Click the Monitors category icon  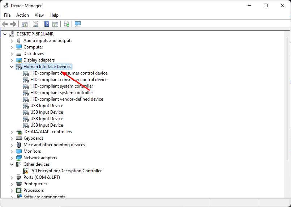(19, 151)
